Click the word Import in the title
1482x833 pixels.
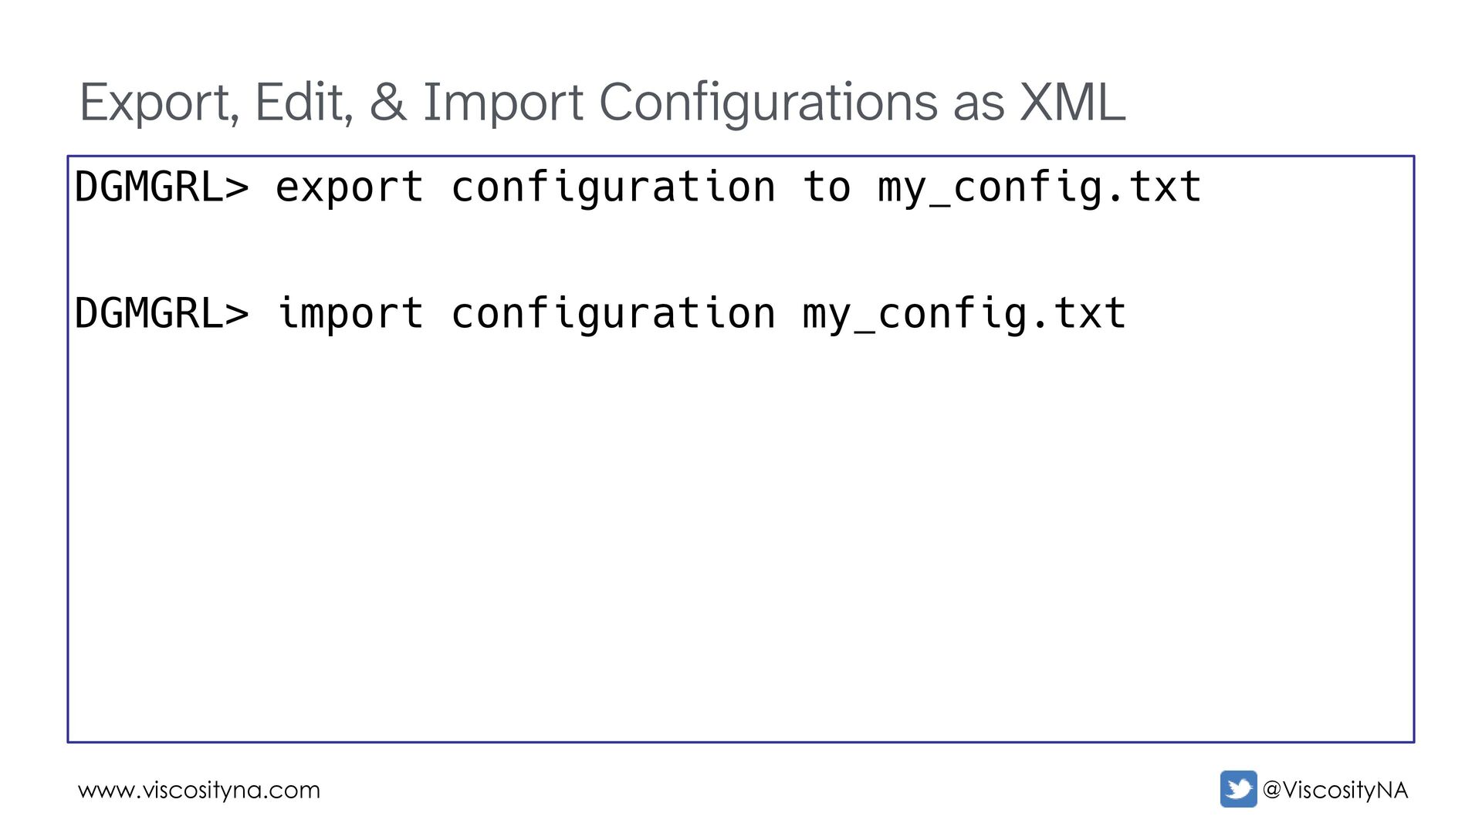(503, 103)
